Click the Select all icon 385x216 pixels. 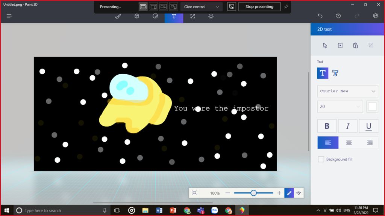[340, 45]
